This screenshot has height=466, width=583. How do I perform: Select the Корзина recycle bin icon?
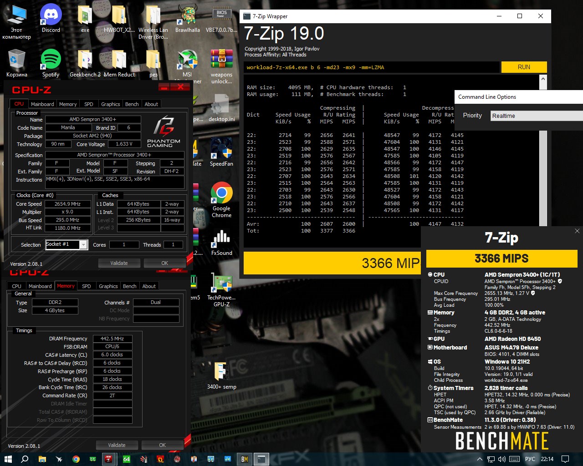pos(17,63)
